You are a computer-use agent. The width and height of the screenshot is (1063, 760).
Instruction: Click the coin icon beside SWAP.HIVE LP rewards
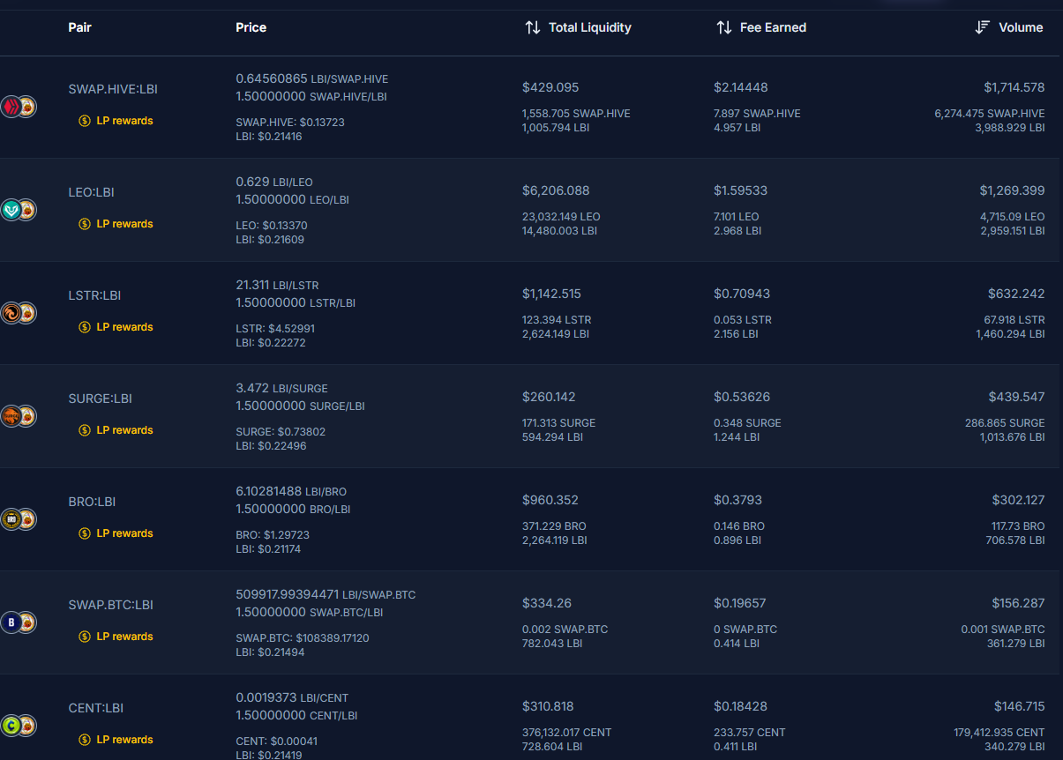(x=85, y=121)
